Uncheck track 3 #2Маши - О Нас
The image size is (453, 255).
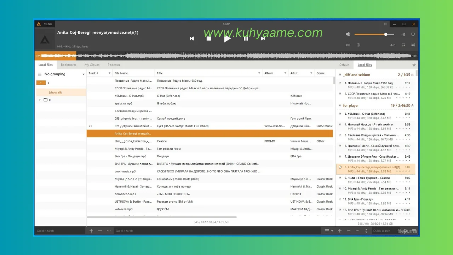pos(340,114)
